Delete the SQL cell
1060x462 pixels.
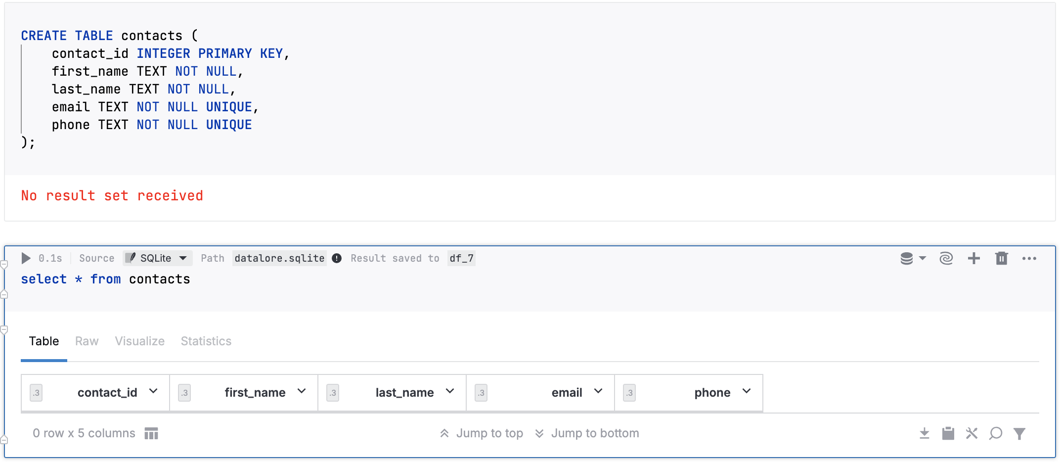1001,258
